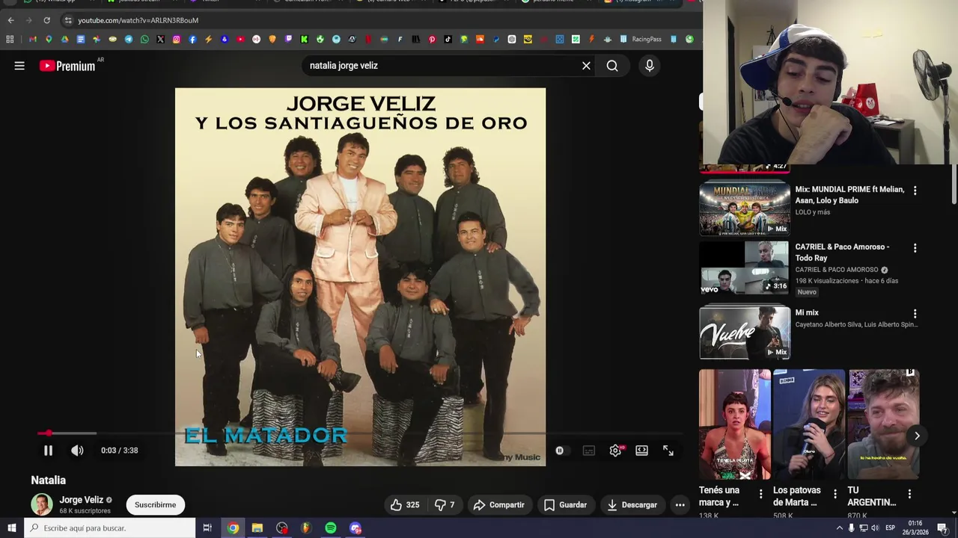Open the CA7RIEL & Paco Amoroso - Todo Ray title
The image size is (958, 538).
(843, 253)
